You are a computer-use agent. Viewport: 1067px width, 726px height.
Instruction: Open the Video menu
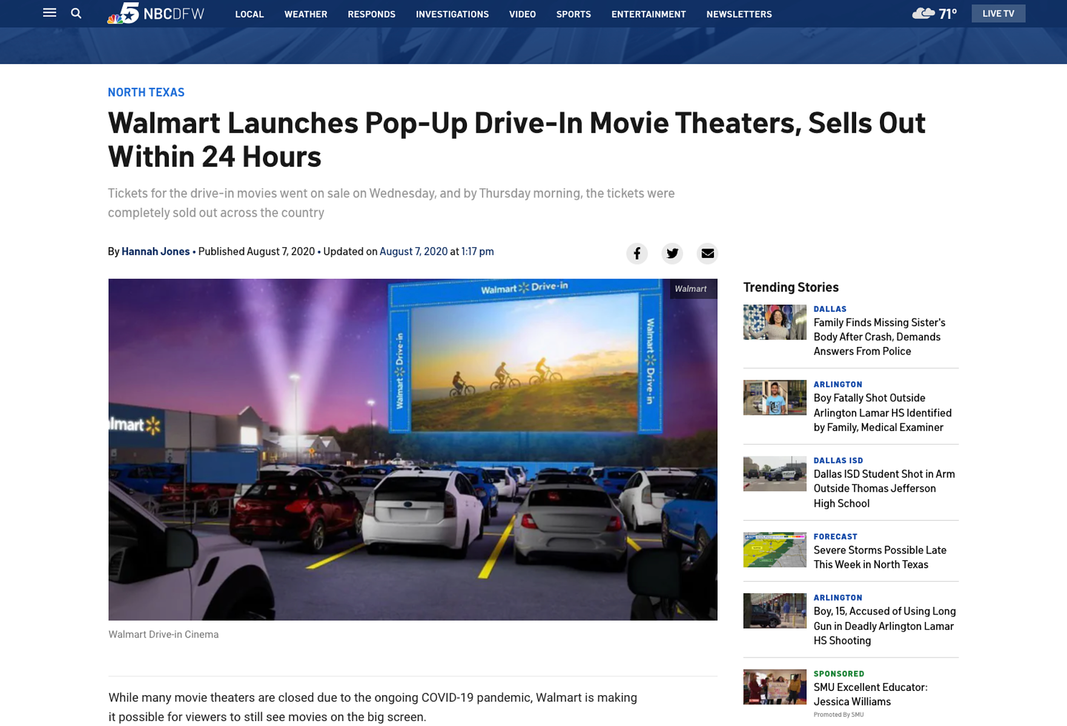(523, 13)
